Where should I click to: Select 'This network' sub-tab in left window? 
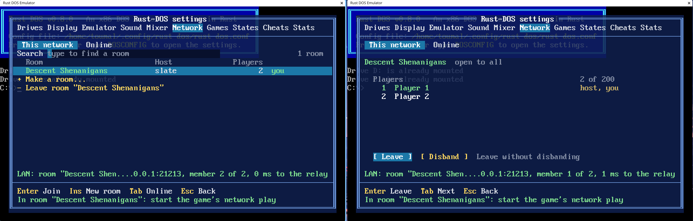47,45
